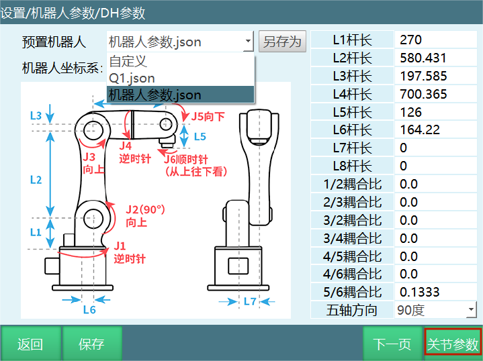The width and height of the screenshot is (483, 361).
Task: Click the L2杆长 field showing 580.431
Action: click(437, 58)
